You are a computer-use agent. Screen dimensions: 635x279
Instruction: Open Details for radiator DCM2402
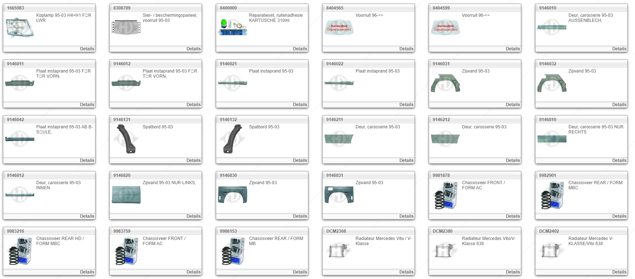coord(619,272)
